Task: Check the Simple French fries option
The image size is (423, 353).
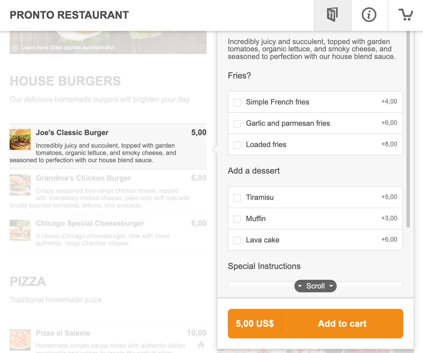Action: (x=237, y=102)
